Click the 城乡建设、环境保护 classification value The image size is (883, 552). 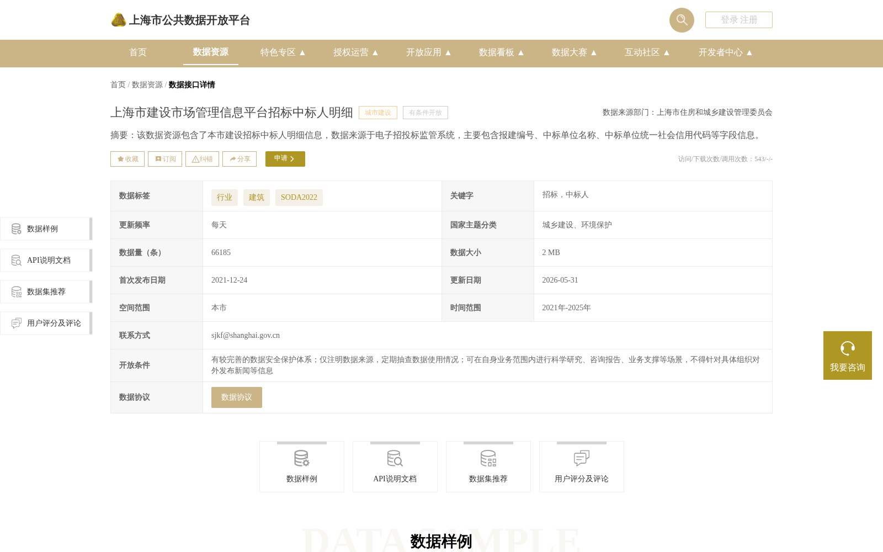pyautogui.click(x=577, y=225)
